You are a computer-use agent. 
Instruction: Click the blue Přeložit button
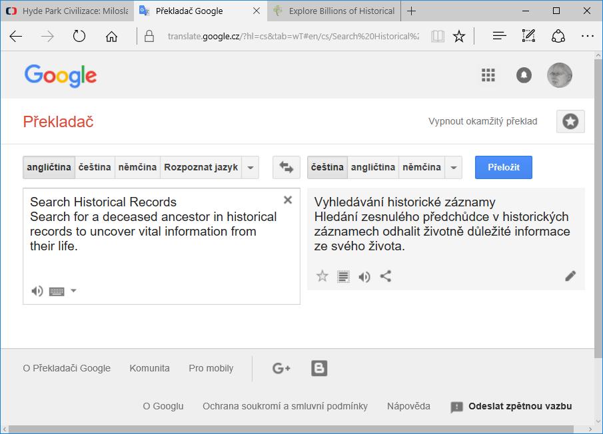[x=504, y=168]
